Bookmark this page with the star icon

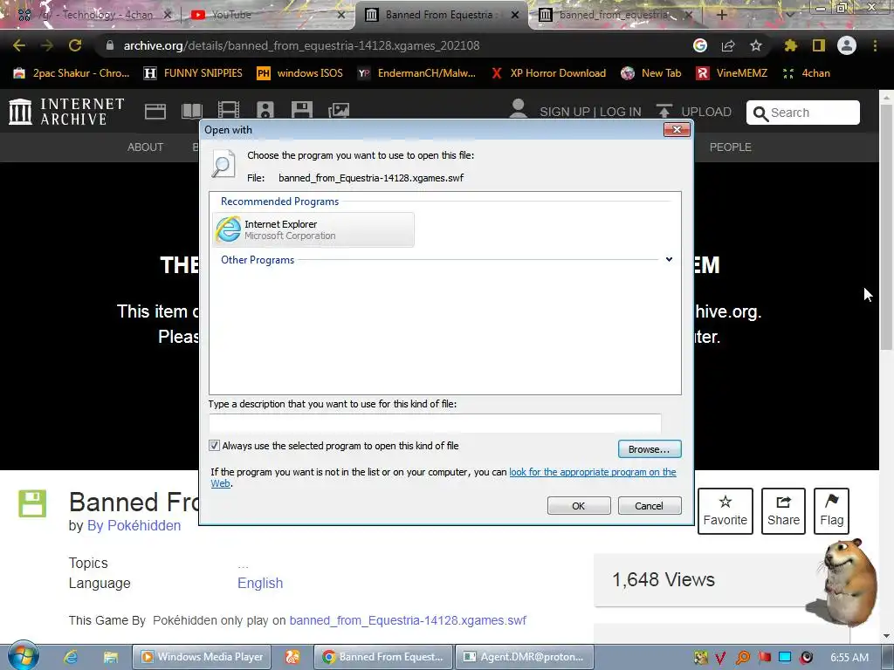pyautogui.click(x=756, y=45)
